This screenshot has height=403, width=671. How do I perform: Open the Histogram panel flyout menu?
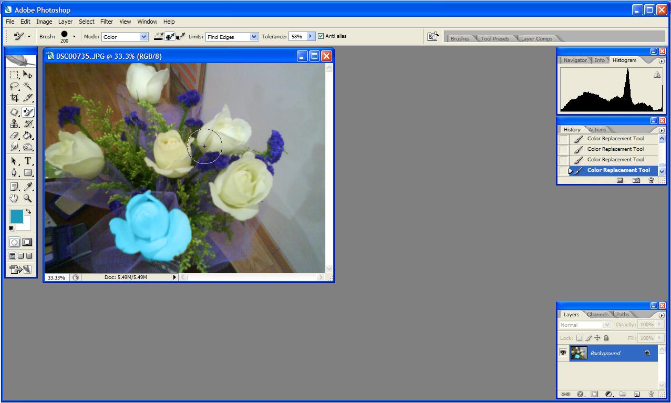coord(662,61)
